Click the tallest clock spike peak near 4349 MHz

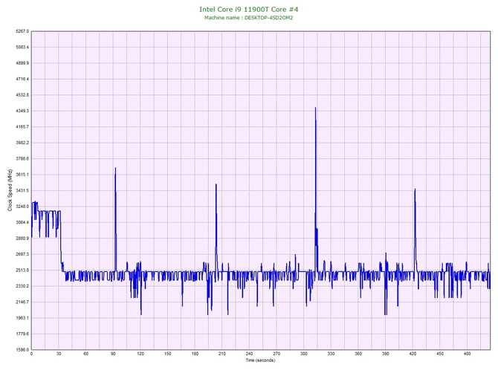315,108
